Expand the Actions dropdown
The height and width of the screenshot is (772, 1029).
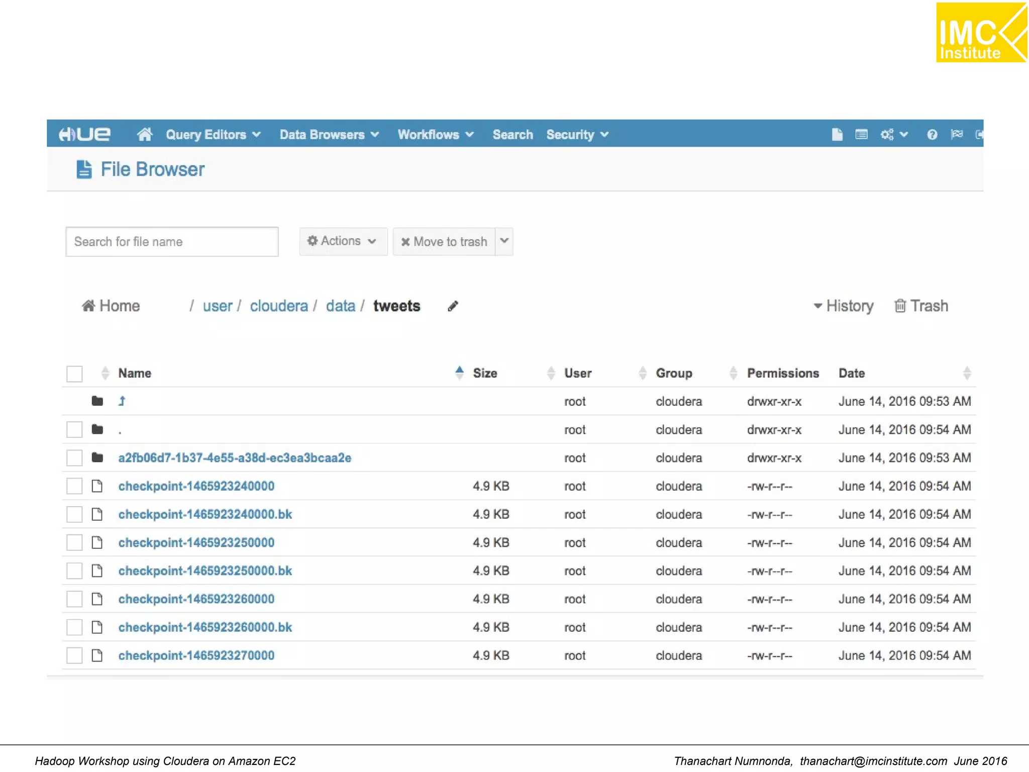343,241
